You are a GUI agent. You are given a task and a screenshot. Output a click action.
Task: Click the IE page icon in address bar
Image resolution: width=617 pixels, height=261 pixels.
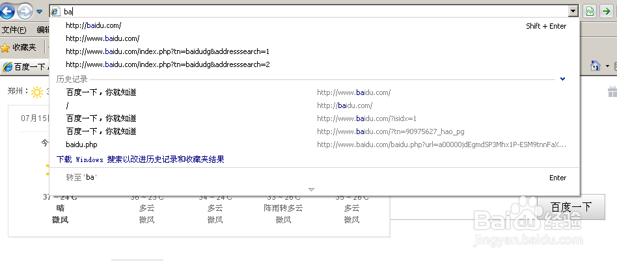(x=56, y=12)
